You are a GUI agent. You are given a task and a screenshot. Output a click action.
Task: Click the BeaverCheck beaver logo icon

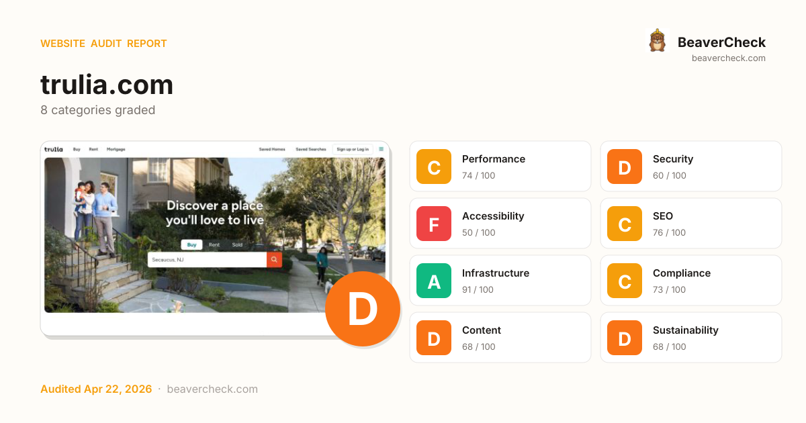(657, 41)
